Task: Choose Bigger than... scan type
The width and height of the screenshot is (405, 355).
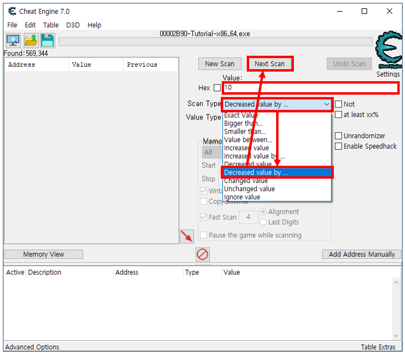Action: pos(277,123)
